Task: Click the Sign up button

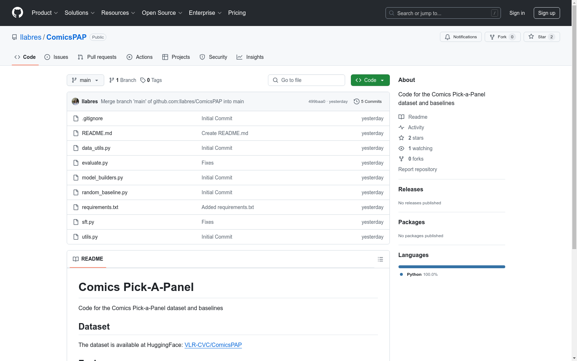Action: (547, 13)
